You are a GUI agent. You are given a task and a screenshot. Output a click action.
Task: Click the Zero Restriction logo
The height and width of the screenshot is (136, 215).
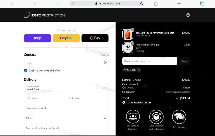click(44, 15)
